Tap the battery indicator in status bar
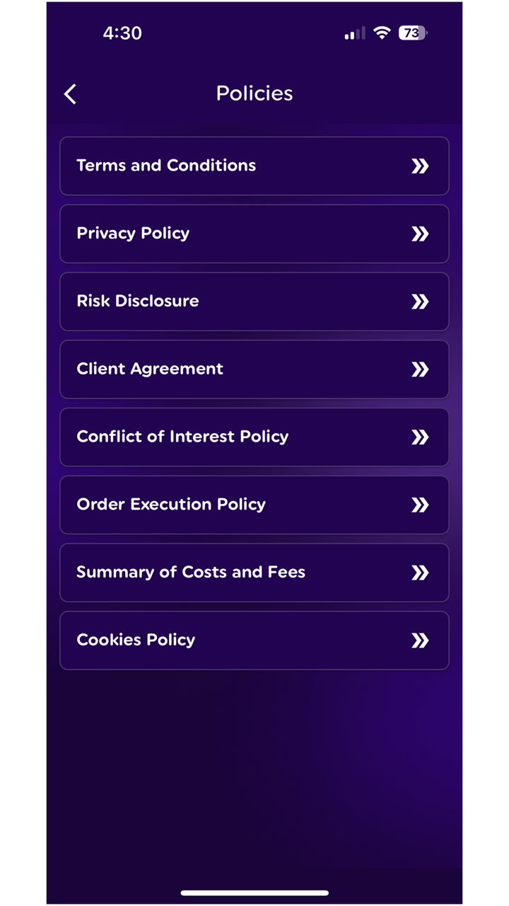Screen dimensions: 509x906 [412, 33]
